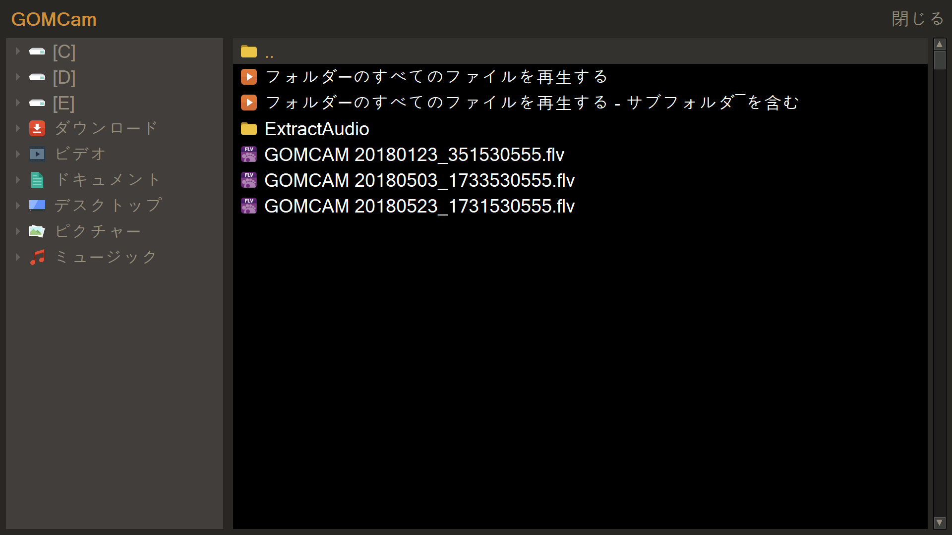Screen dimensions: 952x535
Task: Click the ビデオ video folder icon
Action: coord(37,154)
